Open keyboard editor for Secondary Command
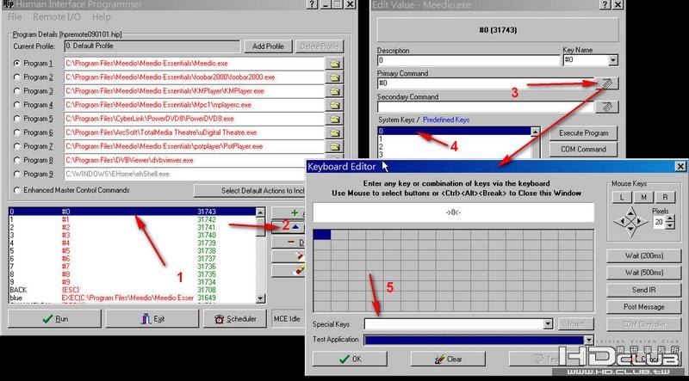The height and width of the screenshot is (381, 689). (x=607, y=107)
